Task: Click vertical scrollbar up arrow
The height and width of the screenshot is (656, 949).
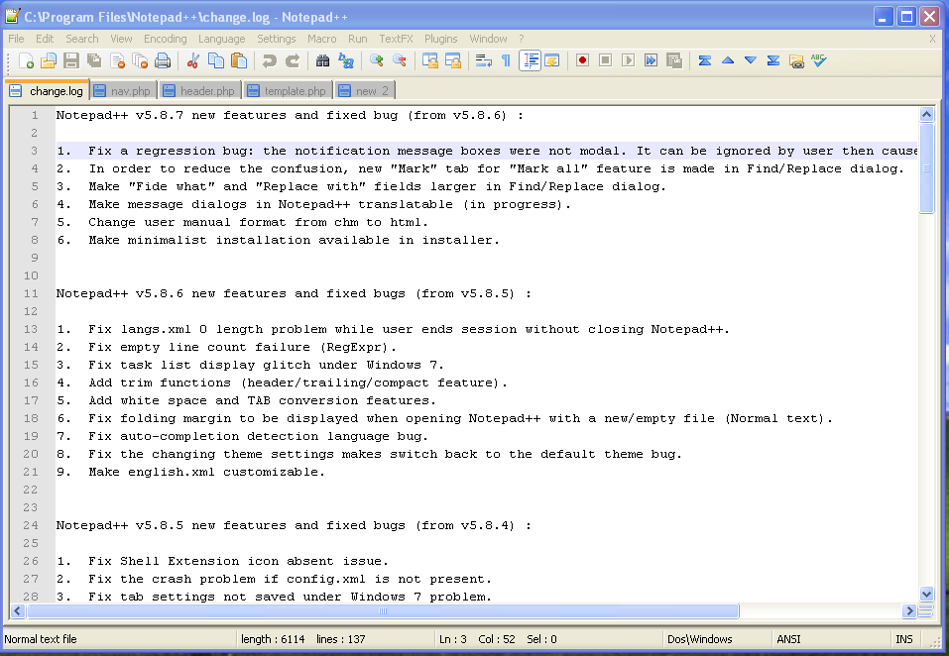Action: point(926,114)
